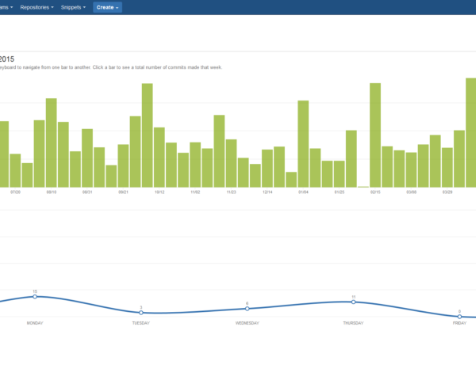Image resolution: width=476 pixels, height=380 pixels.
Task: Click the bar for week 03/29
Action: coord(447,167)
